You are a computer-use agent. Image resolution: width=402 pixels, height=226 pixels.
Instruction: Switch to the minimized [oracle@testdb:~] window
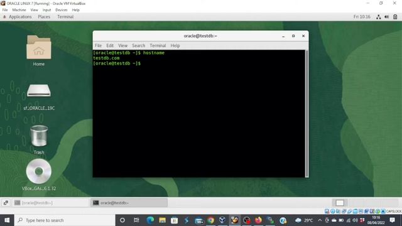point(51,203)
